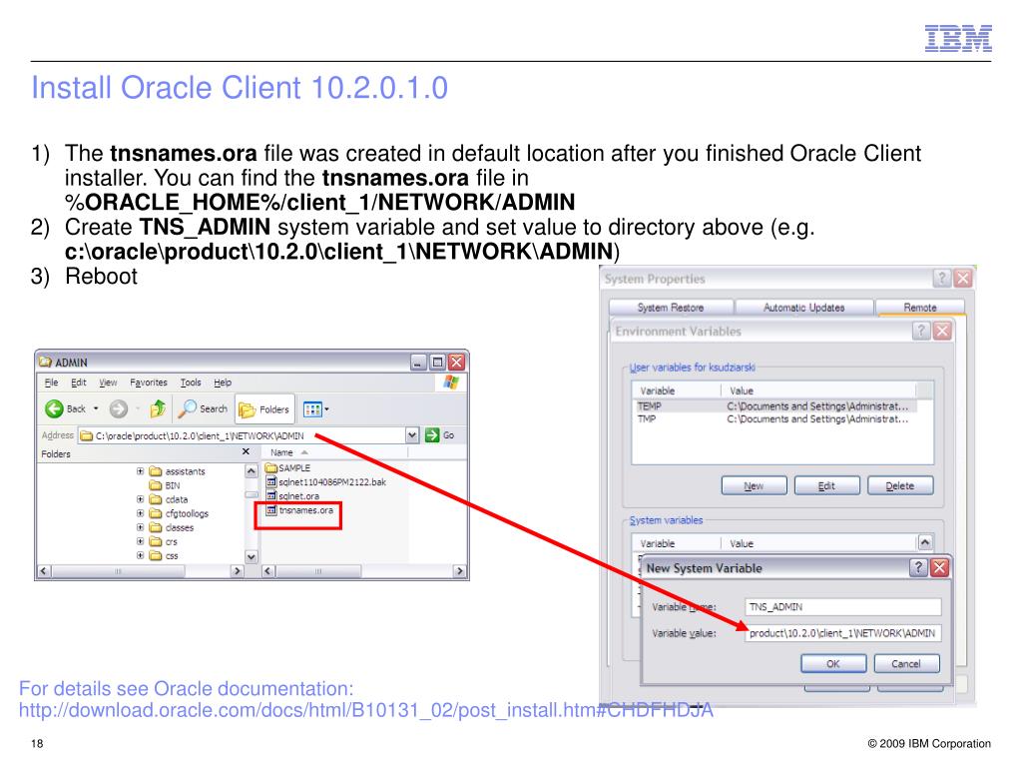Viewport: 1022px width, 767px height.
Task: Click Cancel in New System Variable dialog
Action: [x=906, y=663]
